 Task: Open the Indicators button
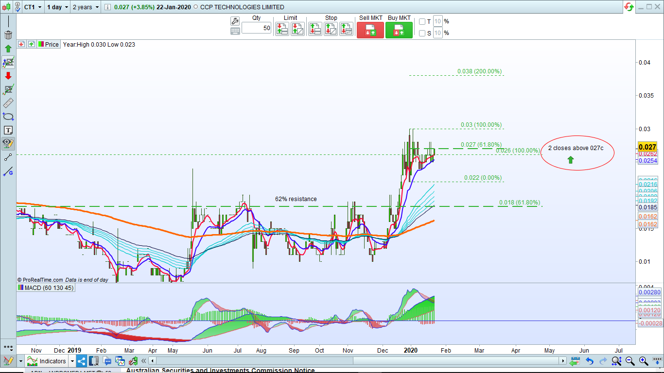coord(47,361)
